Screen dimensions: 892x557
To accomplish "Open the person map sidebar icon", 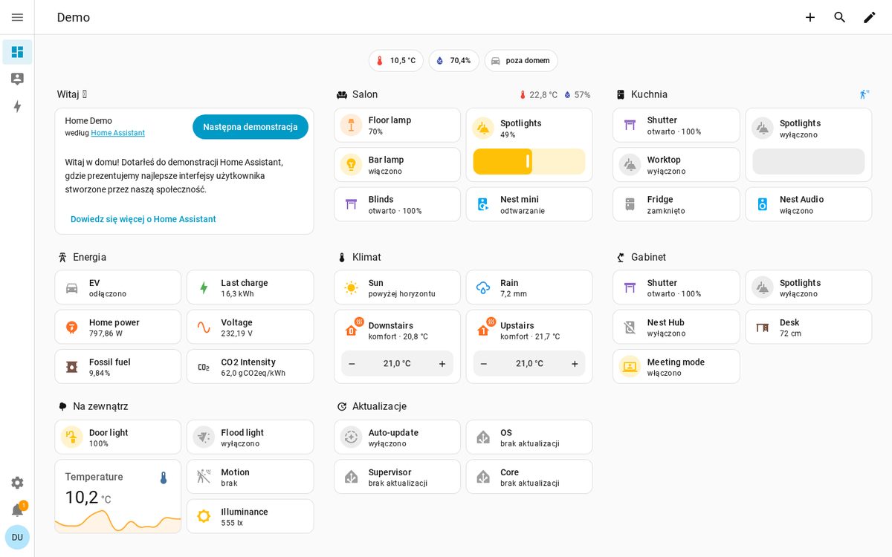I will (17, 79).
